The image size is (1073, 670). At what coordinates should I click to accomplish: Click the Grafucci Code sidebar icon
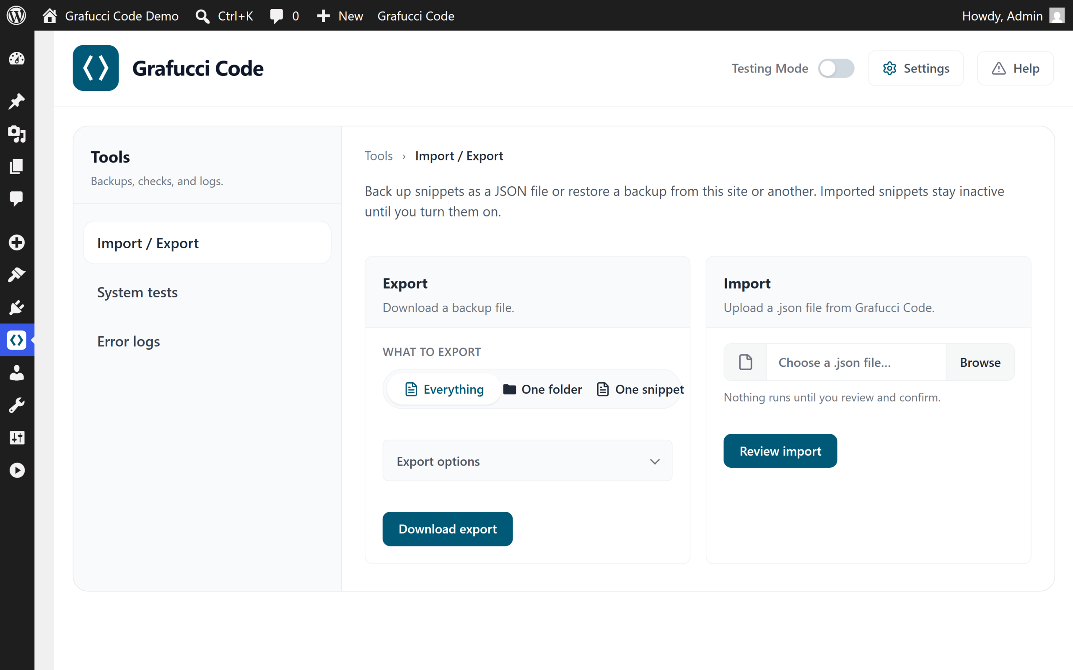tap(17, 340)
